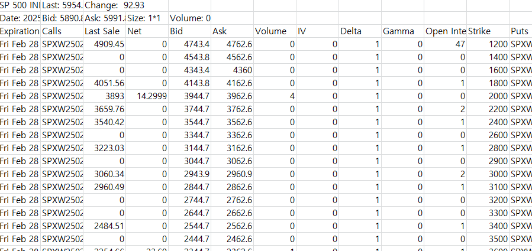Click strike cell 1800
Image resolution: width=532 pixels, height=251 pixels.
(x=488, y=83)
